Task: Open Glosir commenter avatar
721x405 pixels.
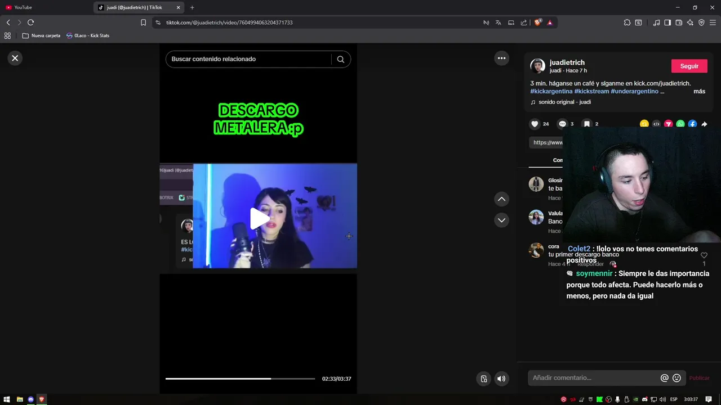Action: click(536, 184)
